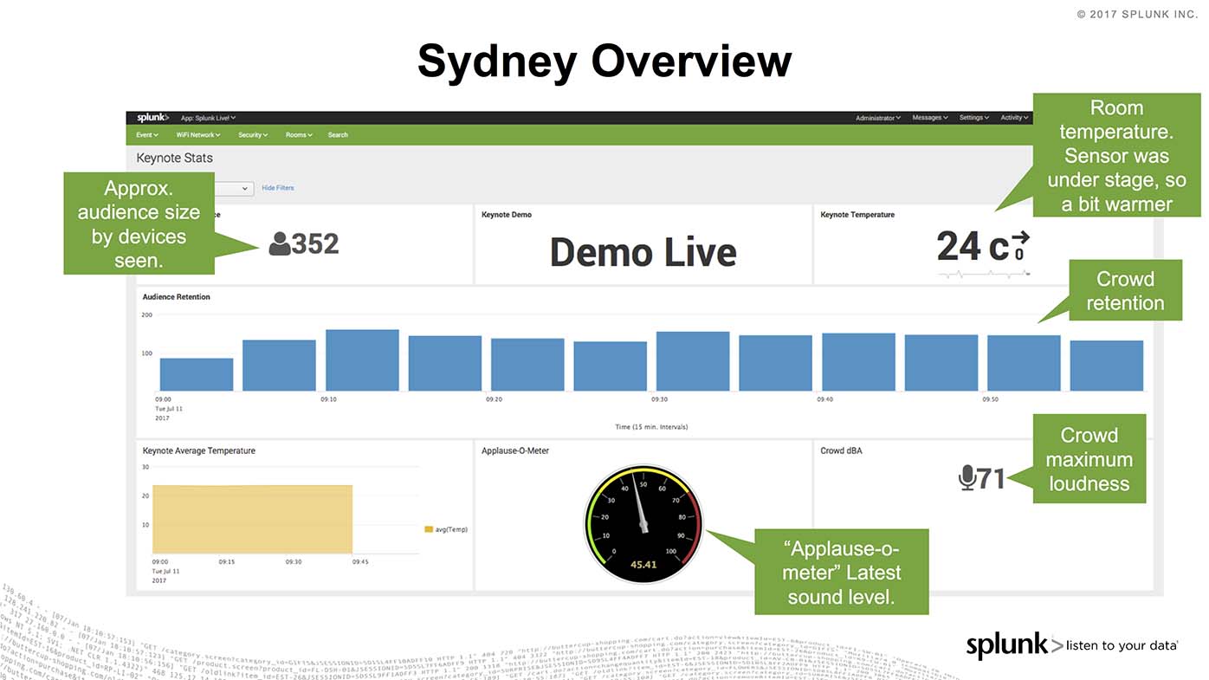Click the Demo Live status text

point(643,252)
